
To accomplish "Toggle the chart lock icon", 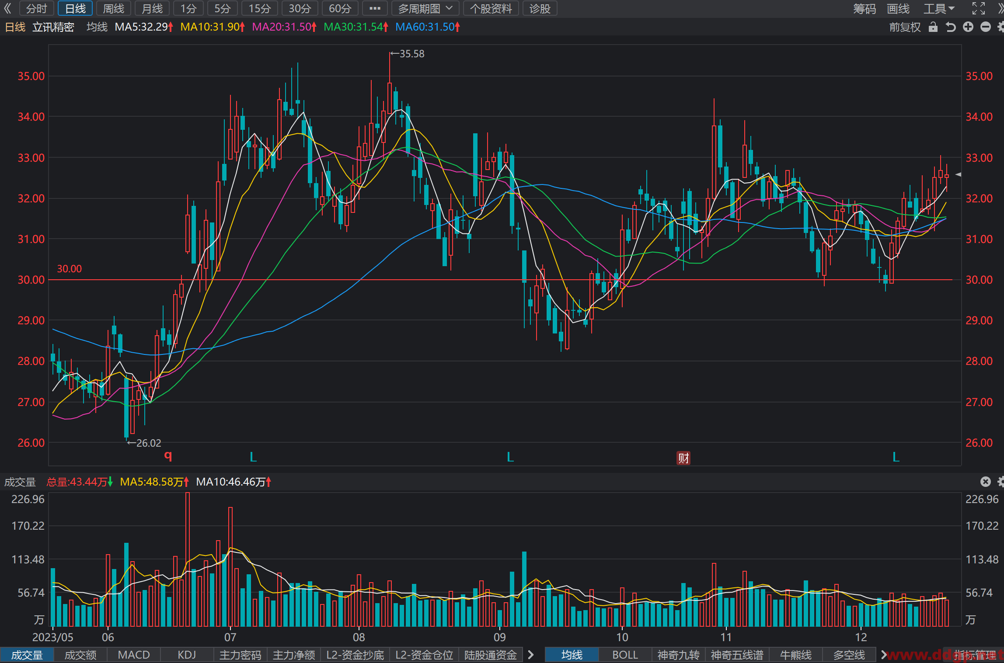I will pyautogui.click(x=933, y=27).
